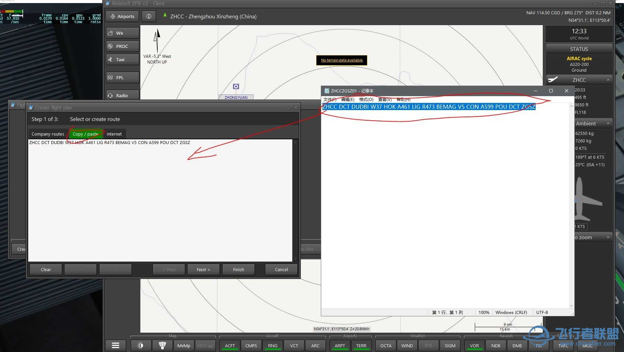This screenshot has height=352, width=624.
Task: Click the hamburger menu icon in bottom bar
Action: point(116,346)
